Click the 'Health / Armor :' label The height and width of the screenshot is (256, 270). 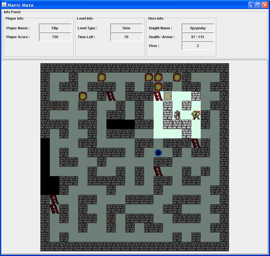tap(162, 37)
